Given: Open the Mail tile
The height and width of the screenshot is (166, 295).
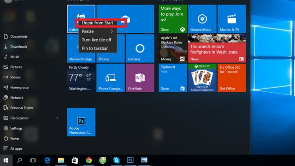Looking at the screenshot, I should 125,19.
